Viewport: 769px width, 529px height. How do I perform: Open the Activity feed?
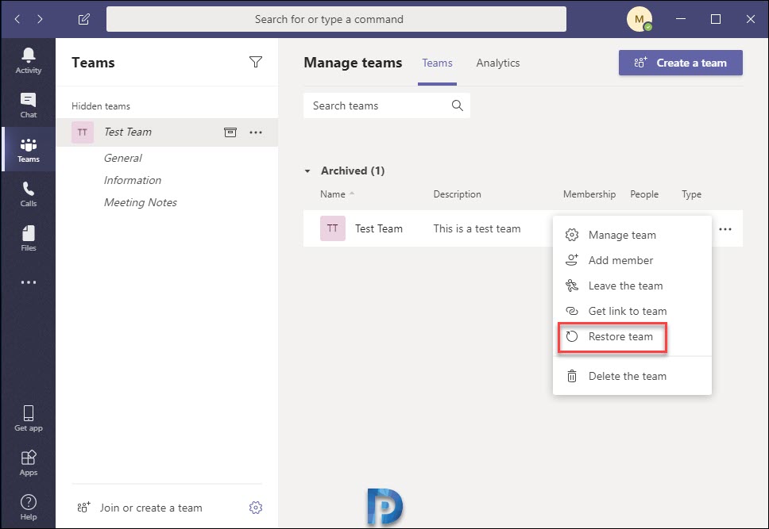click(x=28, y=61)
